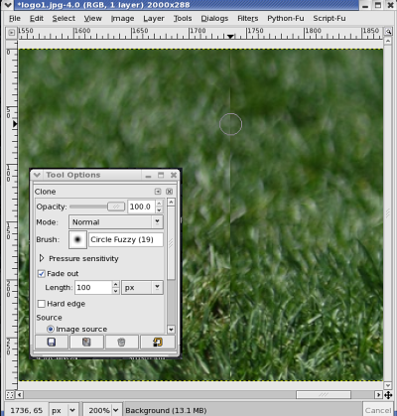This screenshot has width=397, height=416.
Task: Open the Layer menu
Action: click(x=154, y=19)
